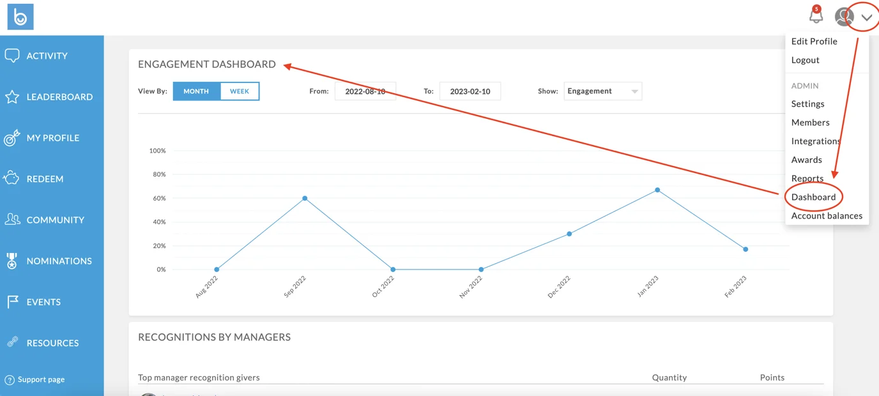
Task: Click Logout in the user menu
Action: pos(805,60)
